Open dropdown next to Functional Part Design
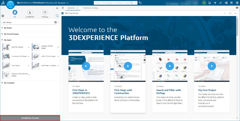This screenshot has width=240, height=121. click(28, 56)
